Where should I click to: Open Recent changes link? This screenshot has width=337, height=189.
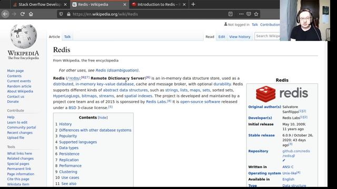(x=20, y=133)
